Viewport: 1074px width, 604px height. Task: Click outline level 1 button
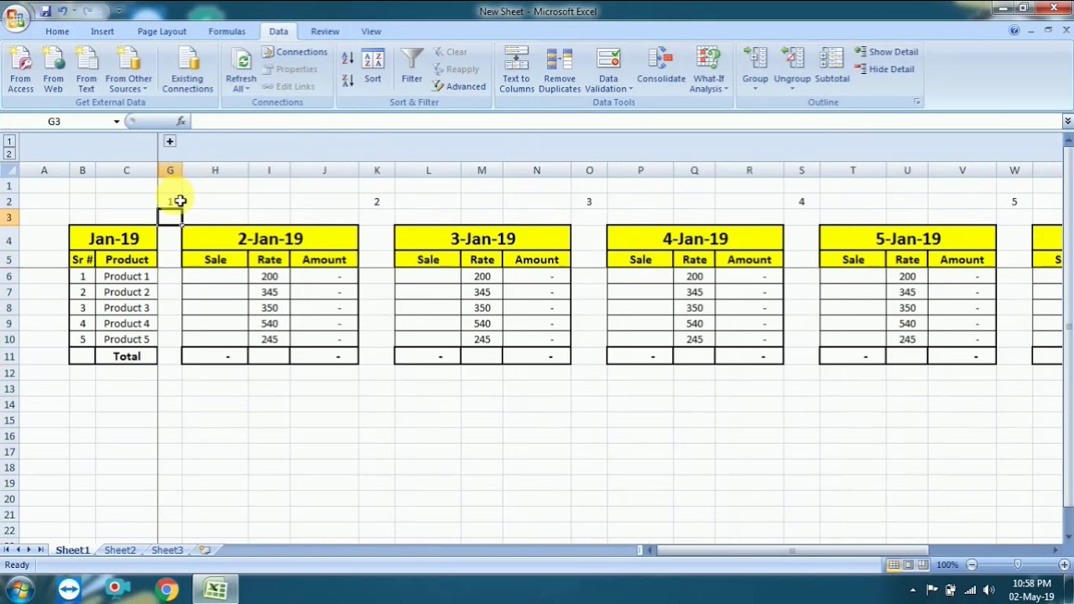click(9, 142)
